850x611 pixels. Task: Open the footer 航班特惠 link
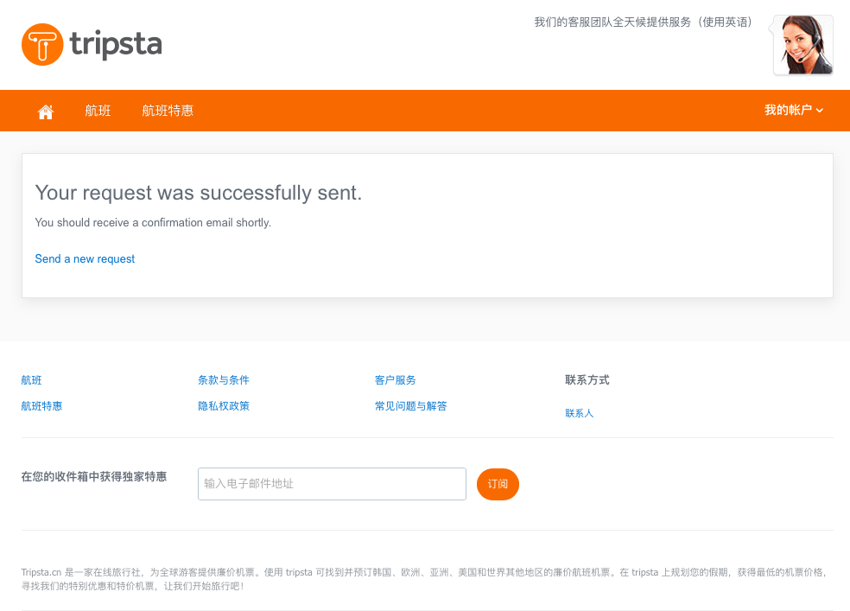coord(41,406)
